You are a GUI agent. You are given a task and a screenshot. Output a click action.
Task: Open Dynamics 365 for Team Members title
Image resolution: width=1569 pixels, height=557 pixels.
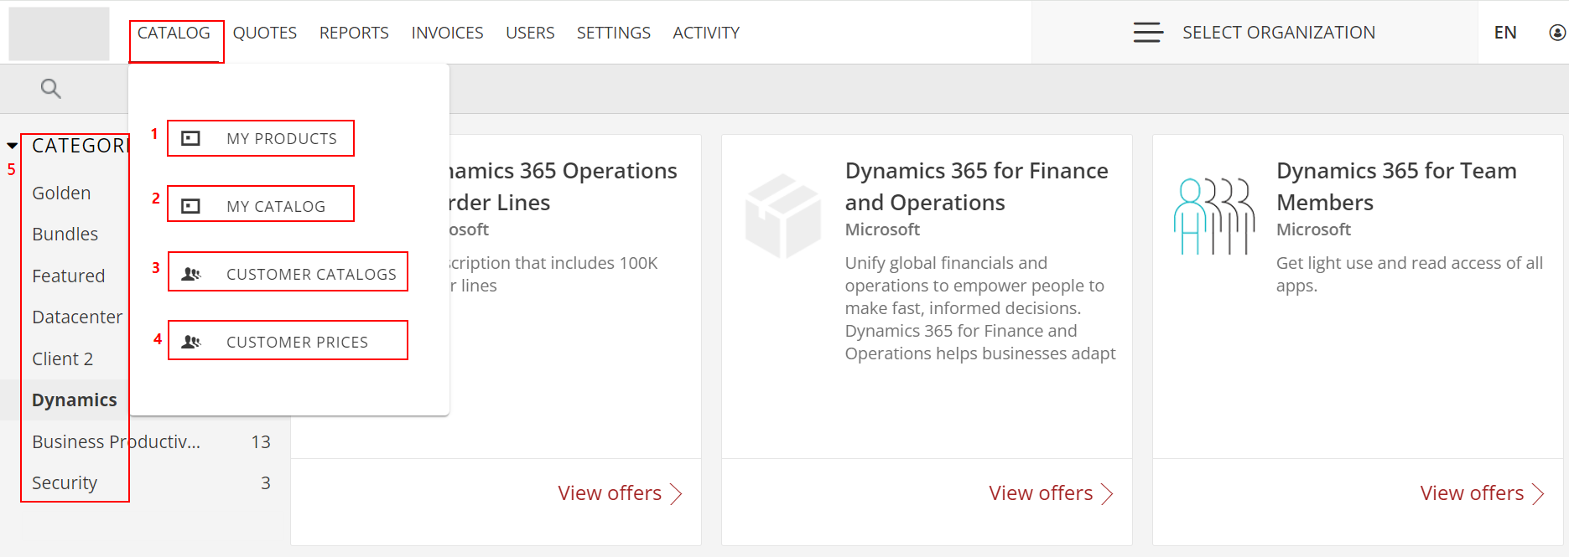coord(1396,186)
